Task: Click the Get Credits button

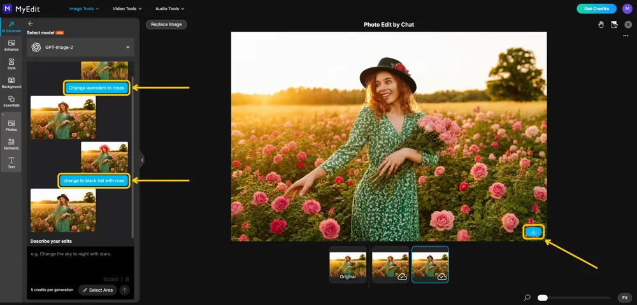Action: point(596,8)
